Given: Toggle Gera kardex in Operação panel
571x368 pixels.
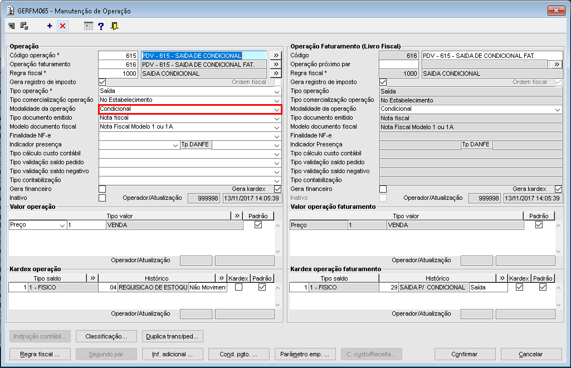Looking at the screenshot, I should pyautogui.click(x=278, y=189).
